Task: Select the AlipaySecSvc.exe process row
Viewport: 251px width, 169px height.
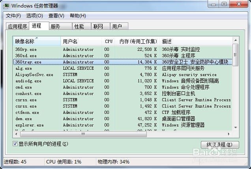Action: point(123,74)
